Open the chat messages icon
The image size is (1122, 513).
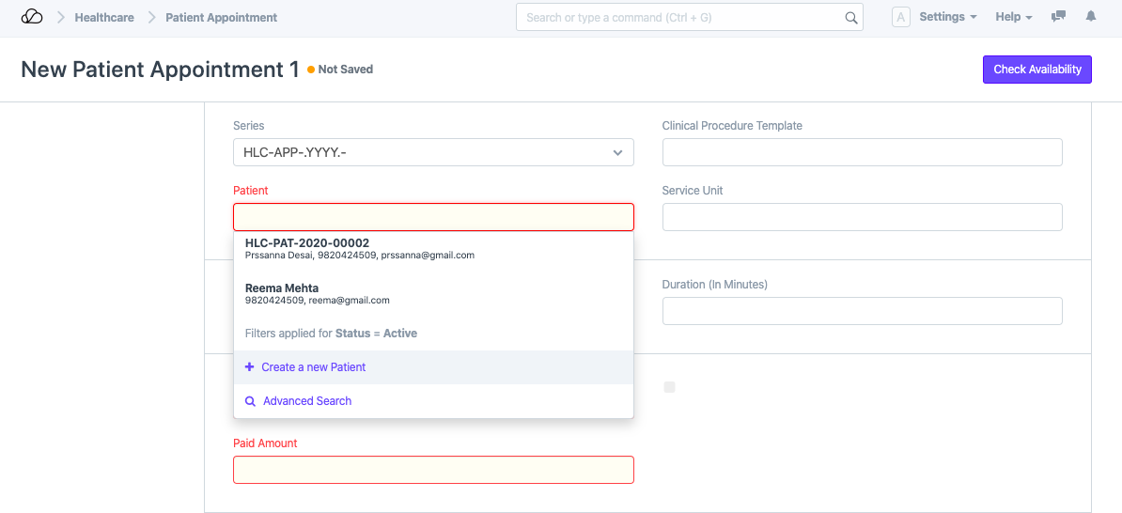click(1059, 17)
